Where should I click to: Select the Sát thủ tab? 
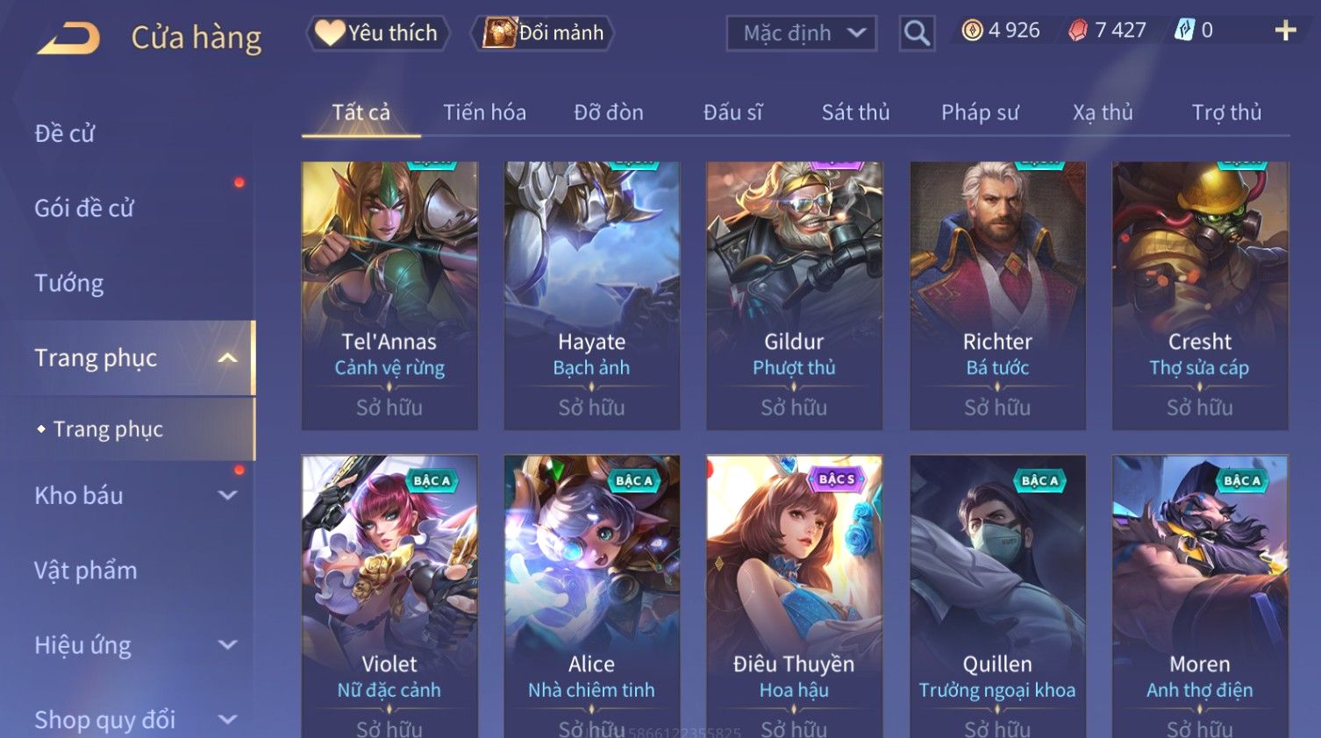[855, 112]
